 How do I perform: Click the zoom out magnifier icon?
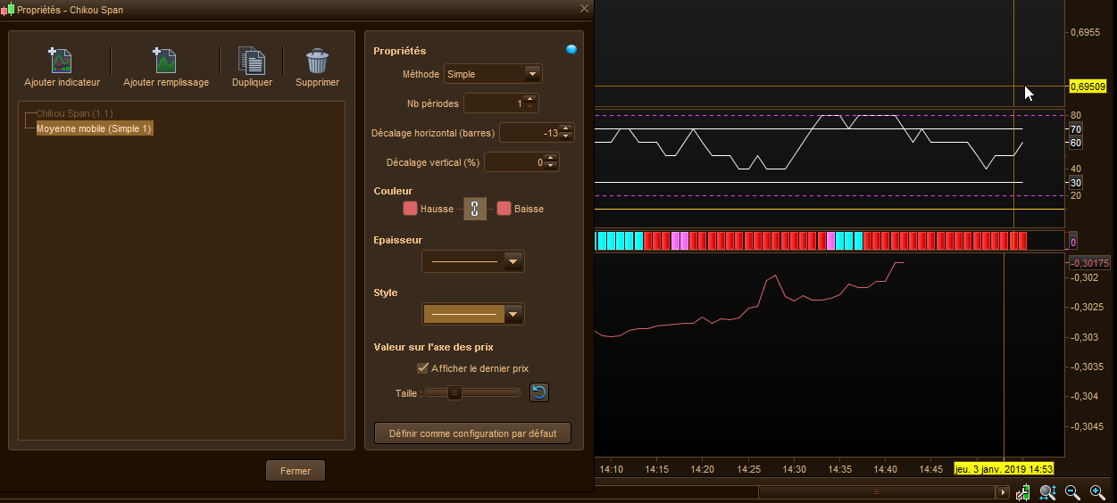click(x=1072, y=491)
